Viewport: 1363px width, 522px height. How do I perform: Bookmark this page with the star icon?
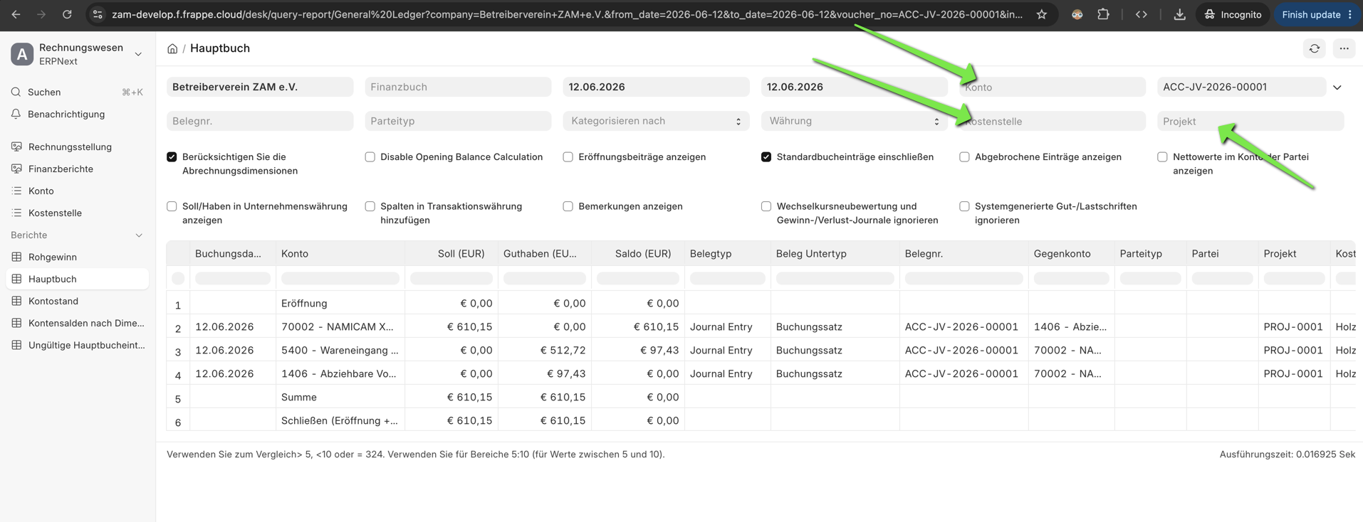[1042, 14]
